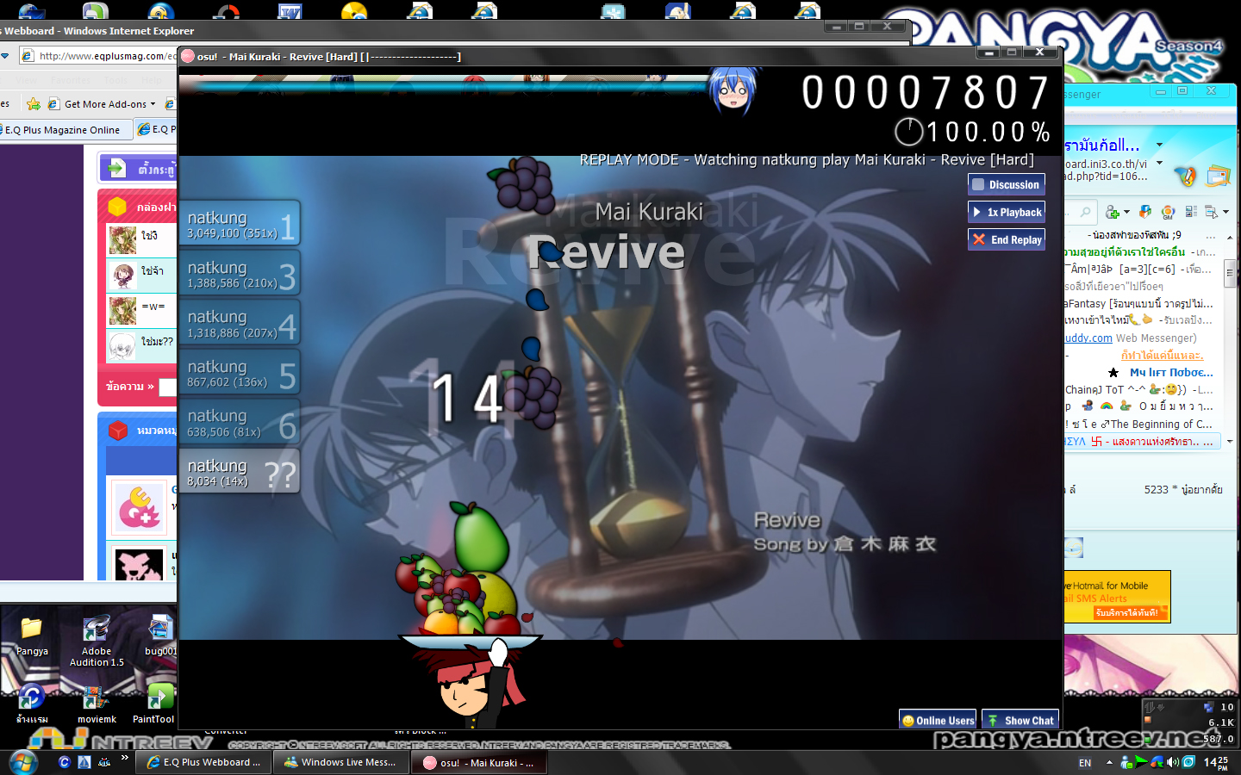
Task: Open the Show menu icon in Messenger
Action: tap(1211, 212)
